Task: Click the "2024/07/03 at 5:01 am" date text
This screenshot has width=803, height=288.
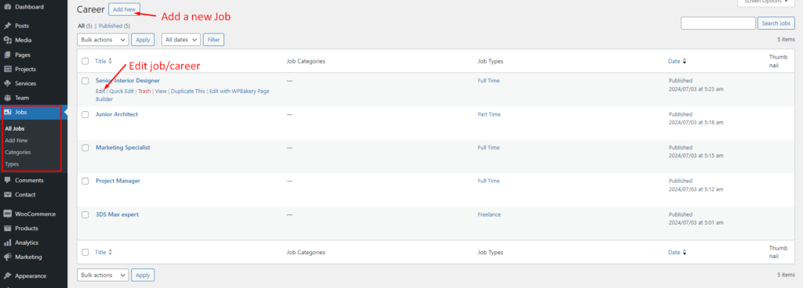Action: coord(696,222)
